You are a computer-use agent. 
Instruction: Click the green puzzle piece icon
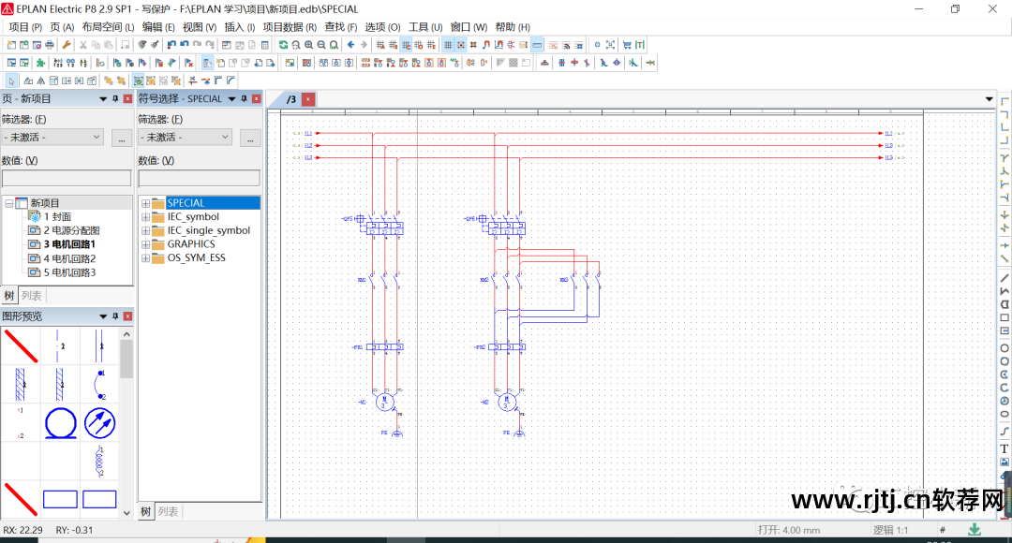point(40,63)
